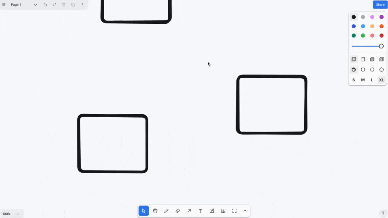Activate the Text tool
The width and height of the screenshot is (388, 218).
(x=200, y=211)
